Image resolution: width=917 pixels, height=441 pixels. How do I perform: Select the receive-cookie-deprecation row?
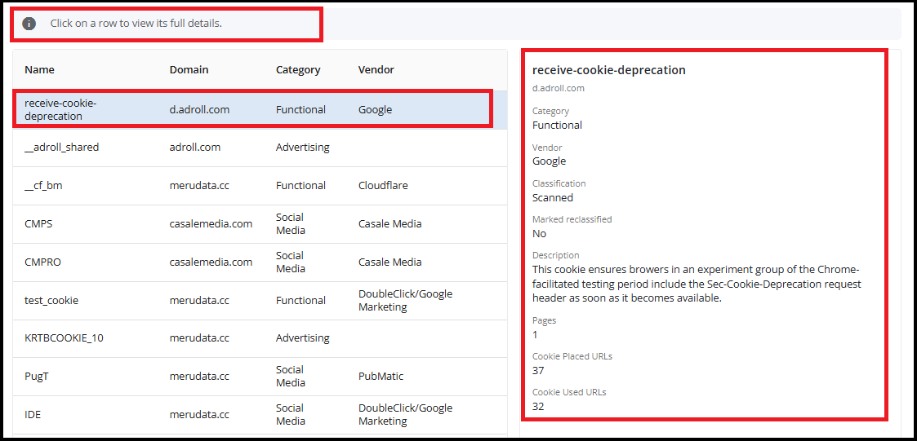coord(260,109)
